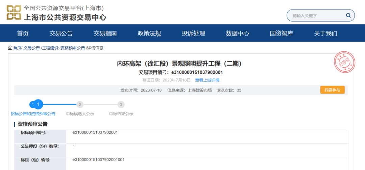This screenshot has height=170, width=365.
Task: Click 交易项目编号 e3100000151037902001 heading
Action: pos(180,73)
